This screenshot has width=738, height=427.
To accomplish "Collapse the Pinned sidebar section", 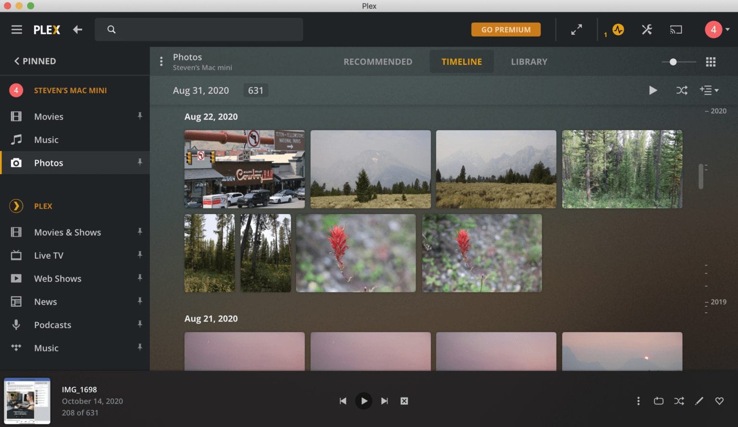I will [x=17, y=61].
